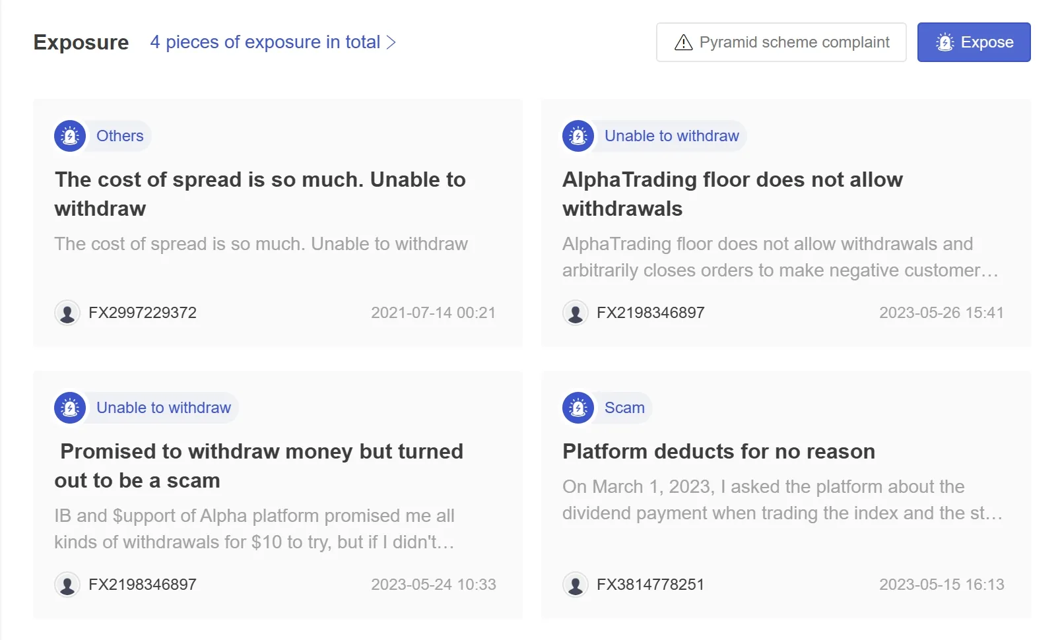Screen dimensions: 1060x640
Task: Open the Pyramid scheme complaint button
Action: pos(781,42)
